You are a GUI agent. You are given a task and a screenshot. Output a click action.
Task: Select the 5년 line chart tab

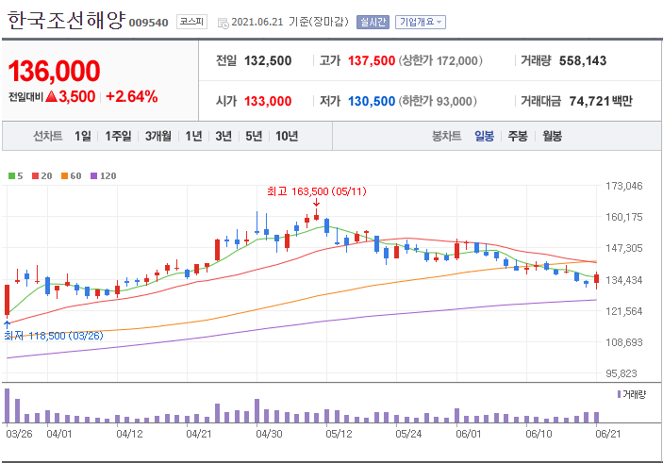254,136
